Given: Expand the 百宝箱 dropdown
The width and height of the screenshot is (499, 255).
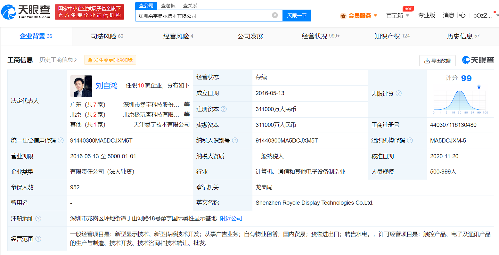Looking at the screenshot, I should (x=397, y=16).
